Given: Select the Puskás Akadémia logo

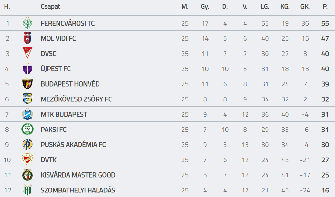Looking at the screenshot, I should (27, 144).
